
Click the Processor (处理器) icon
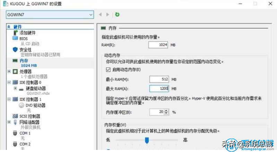tap(15, 71)
